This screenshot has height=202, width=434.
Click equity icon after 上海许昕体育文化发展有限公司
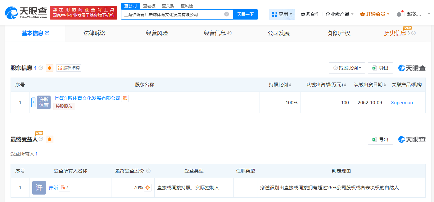click(x=124, y=98)
